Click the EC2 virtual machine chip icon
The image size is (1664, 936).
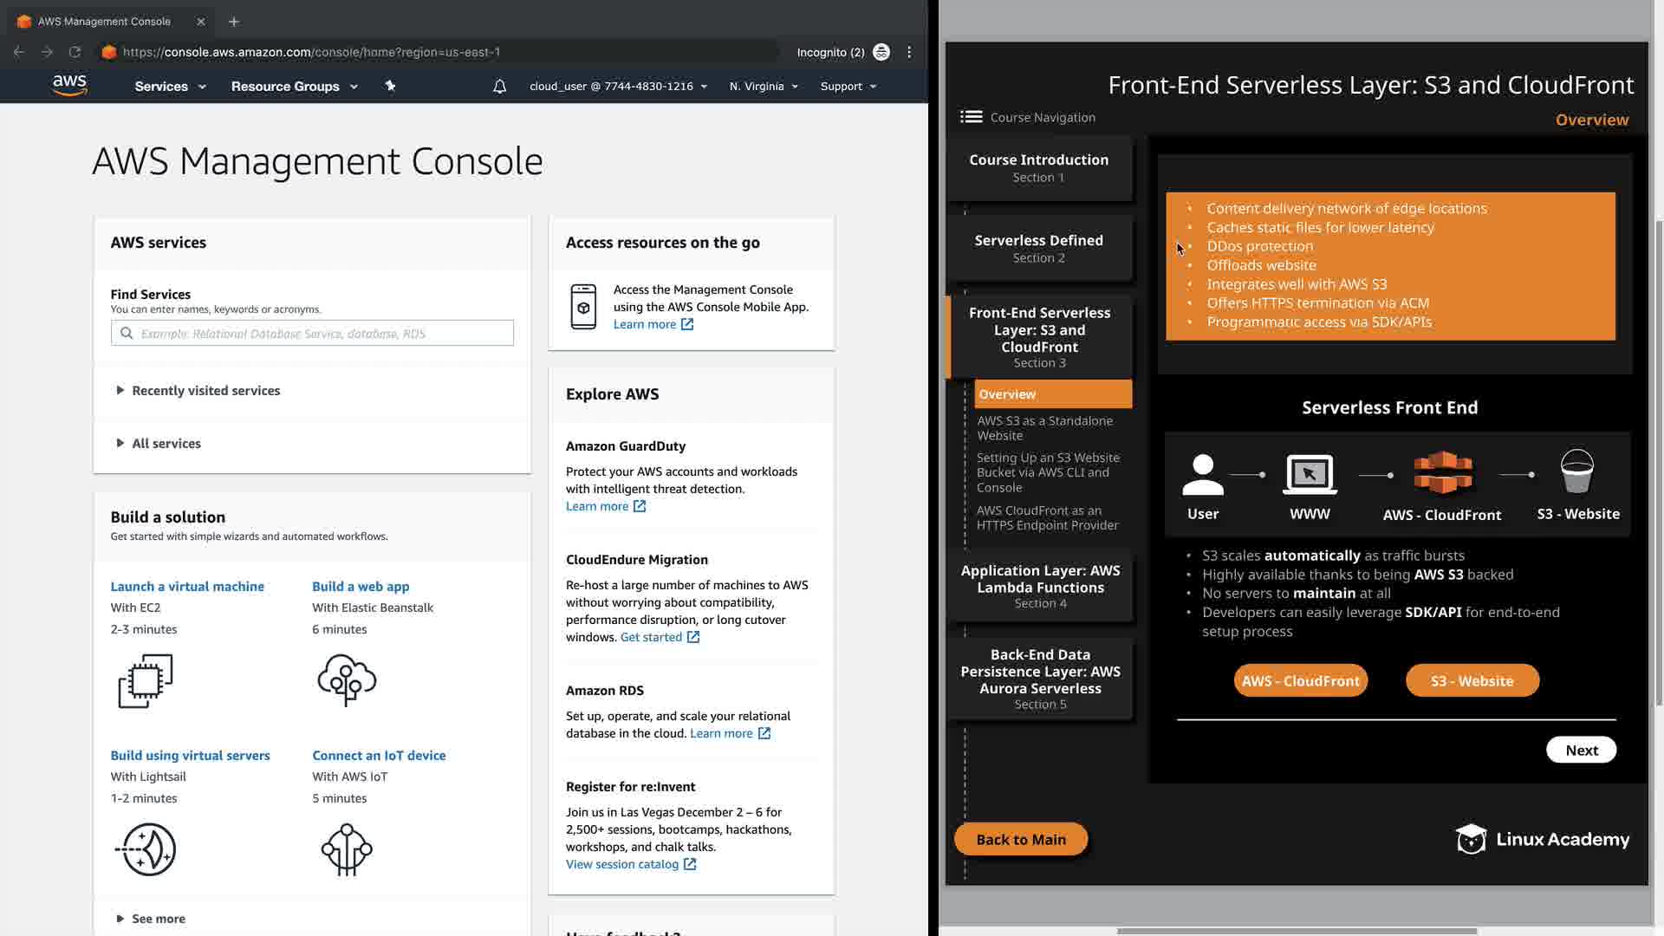click(x=145, y=680)
